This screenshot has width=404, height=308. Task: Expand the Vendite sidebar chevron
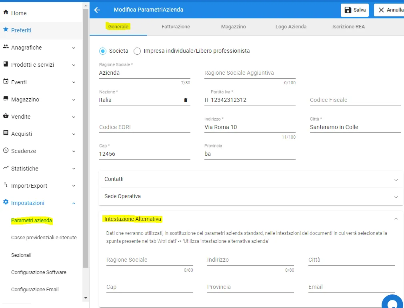pos(74,117)
